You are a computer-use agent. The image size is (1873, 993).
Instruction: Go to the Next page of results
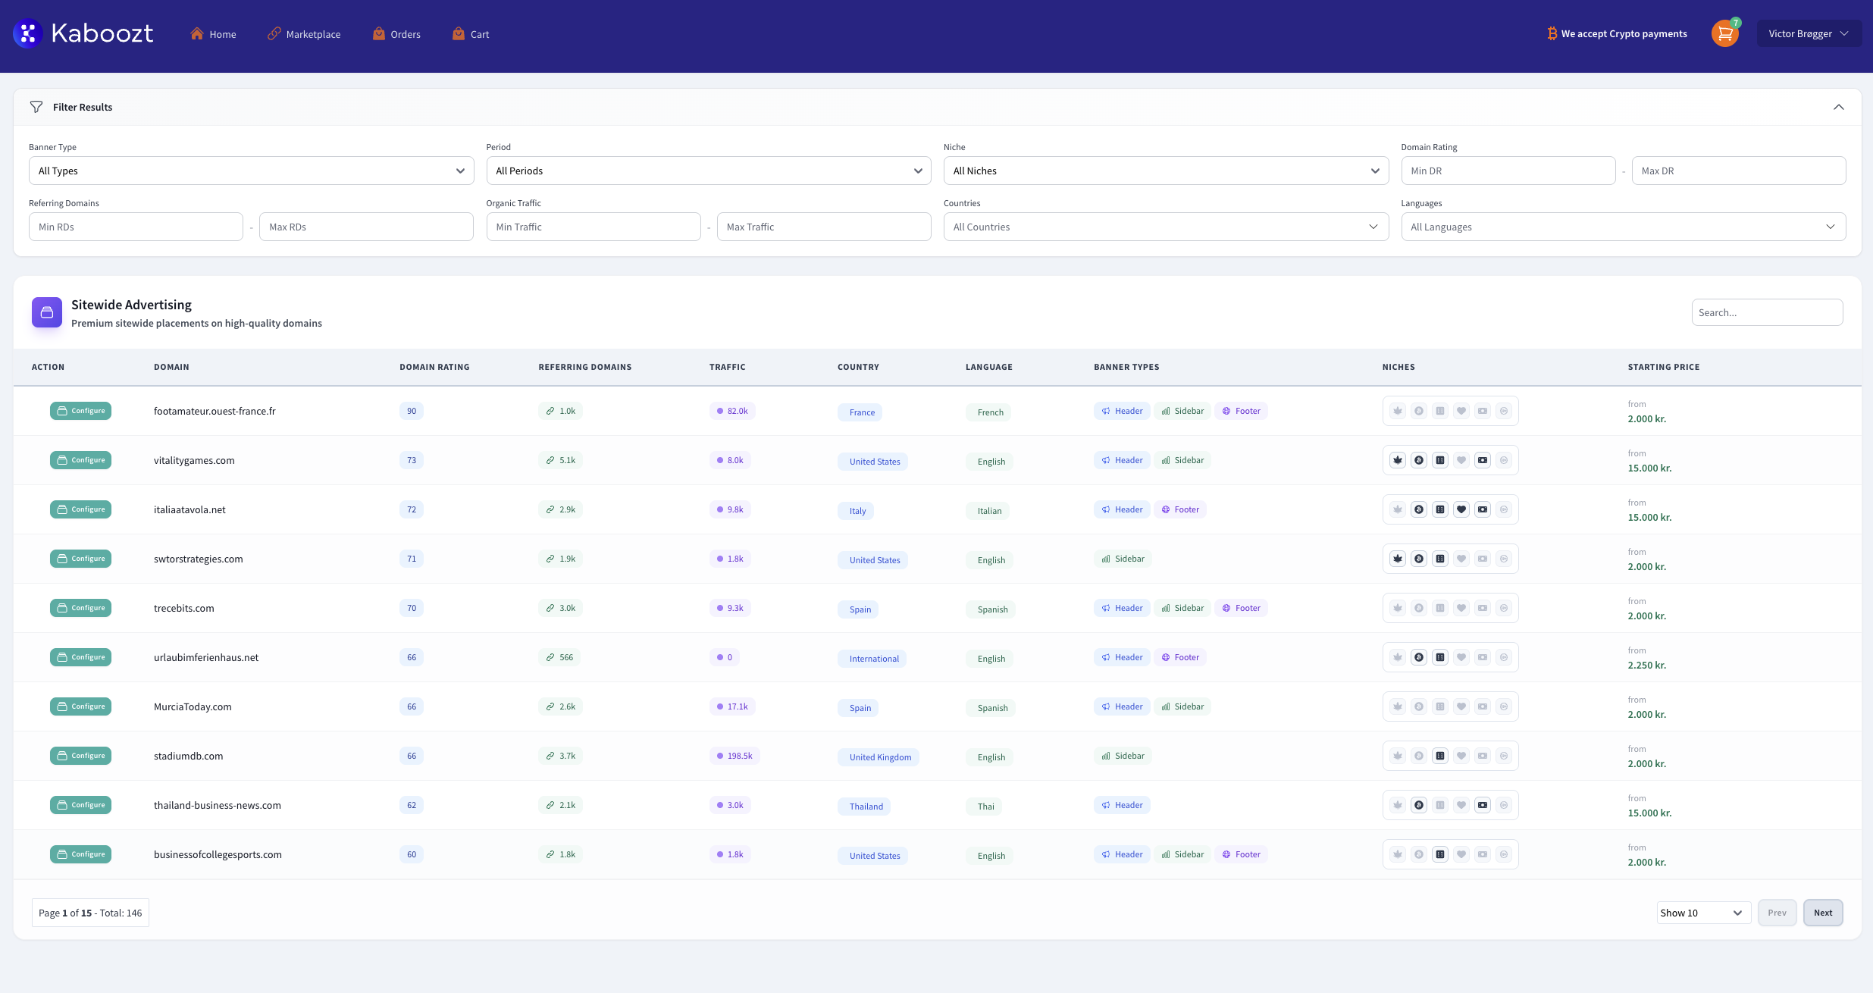(x=1822, y=912)
